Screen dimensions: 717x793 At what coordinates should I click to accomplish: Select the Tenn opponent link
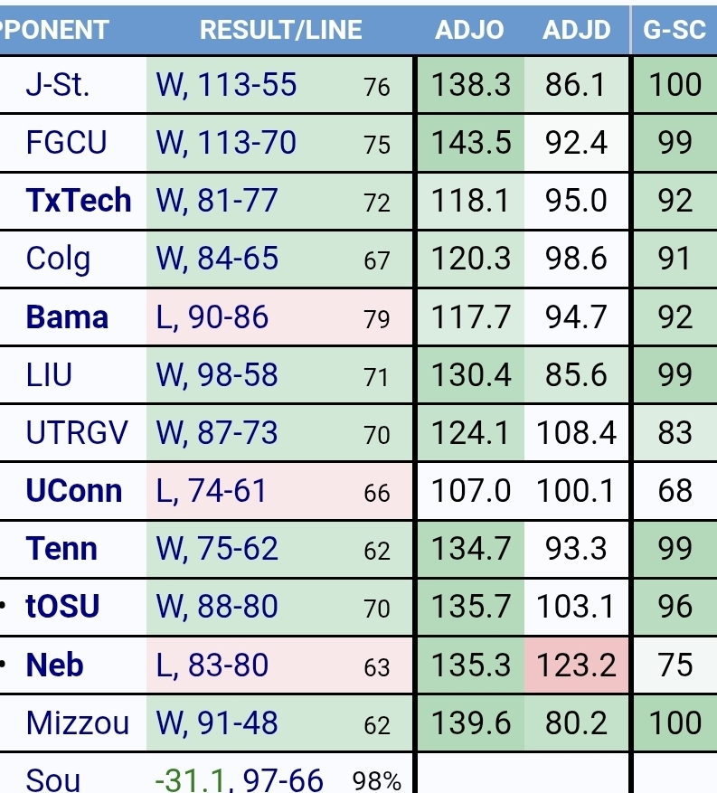pyautogui.click(x=61, y=549)
